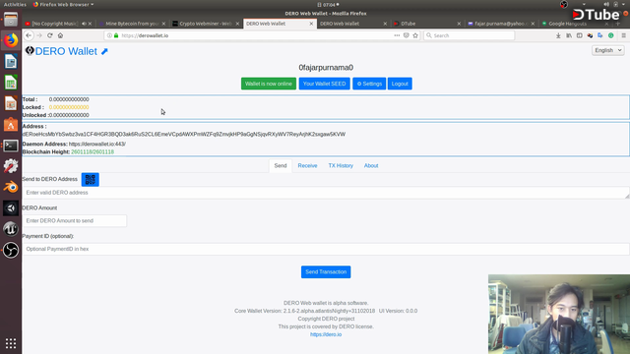Click the translate extension icon in toolbar
The image size is (630, 354).
point(600,35)
